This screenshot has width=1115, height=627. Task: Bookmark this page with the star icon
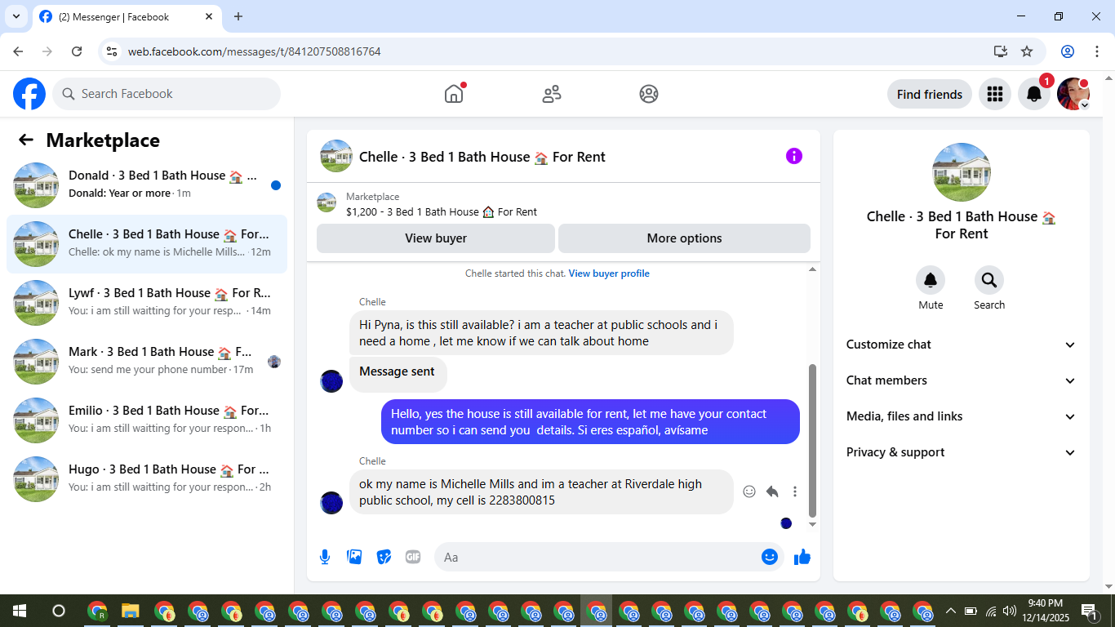[1027, 51]
